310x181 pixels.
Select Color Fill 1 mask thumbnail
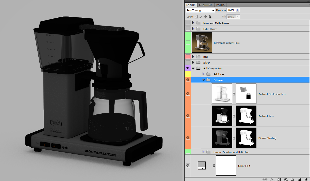point(226,166)
